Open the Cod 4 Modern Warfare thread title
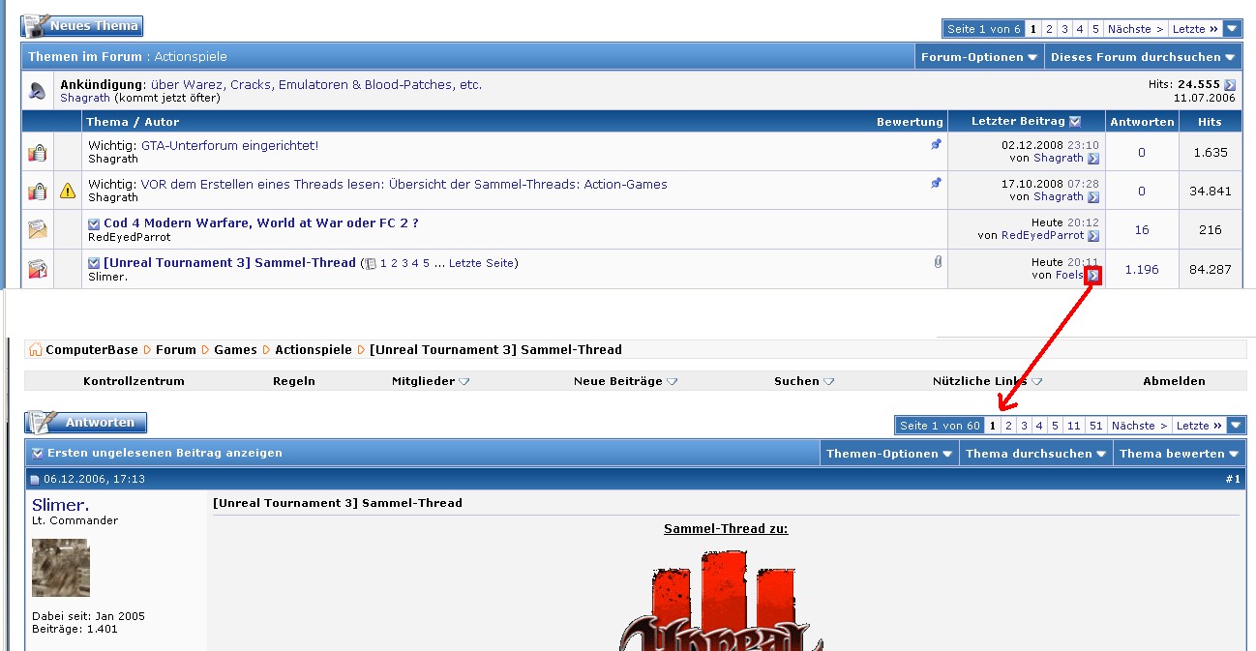This screenshot has width=1256, height=651. click(x=261, y=222)
